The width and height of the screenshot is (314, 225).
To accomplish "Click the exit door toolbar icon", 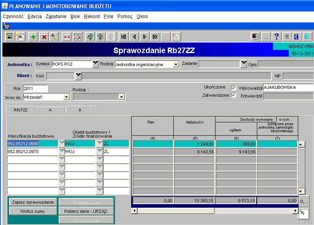I will [x=307, y=37].
